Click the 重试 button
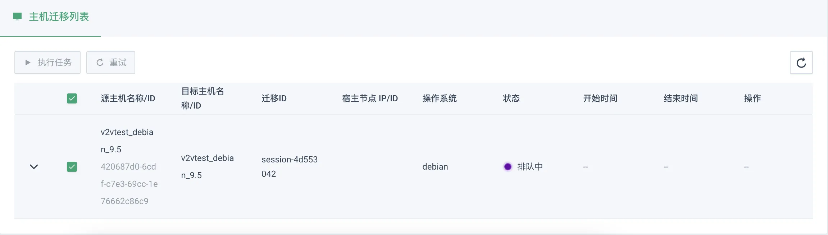 [x=111, y=63]
